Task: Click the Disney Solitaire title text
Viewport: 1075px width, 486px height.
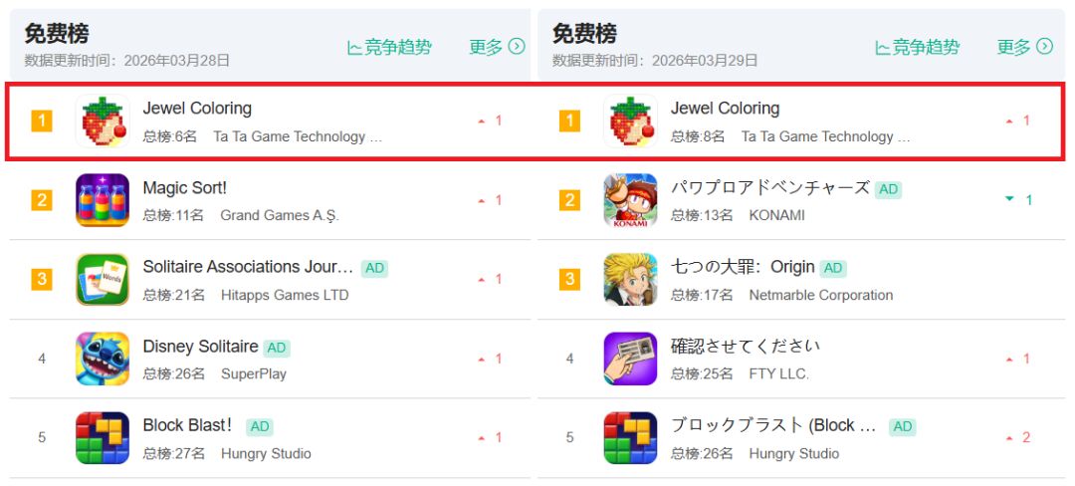Action: click(x=200, y=347)
